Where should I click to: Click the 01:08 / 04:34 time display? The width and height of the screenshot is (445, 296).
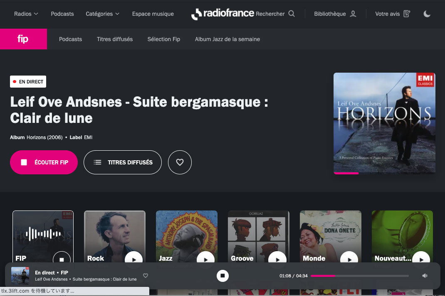point(294,276)
